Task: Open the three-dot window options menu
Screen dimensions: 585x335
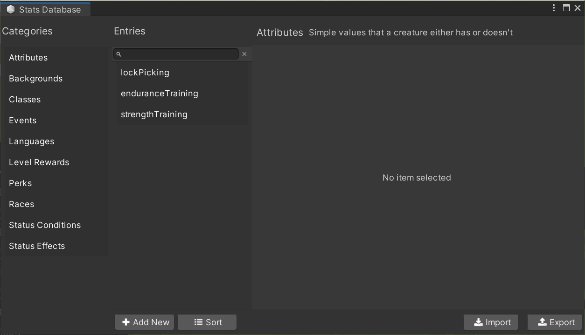Action: [554, 8]
